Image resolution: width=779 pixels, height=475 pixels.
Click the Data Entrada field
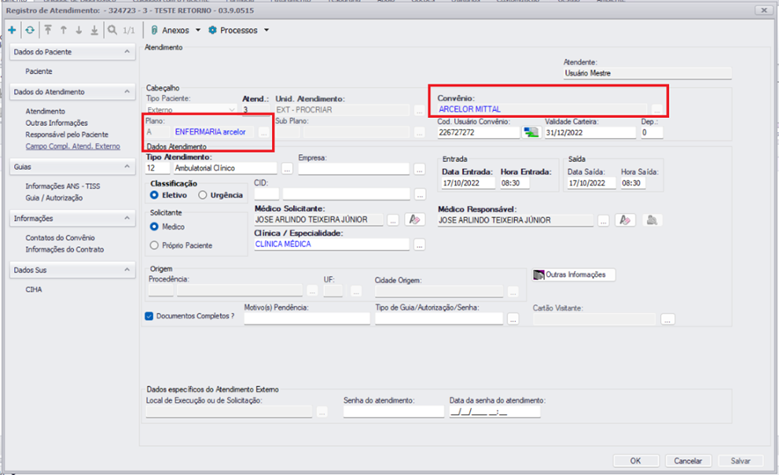[x=468, y=183]
